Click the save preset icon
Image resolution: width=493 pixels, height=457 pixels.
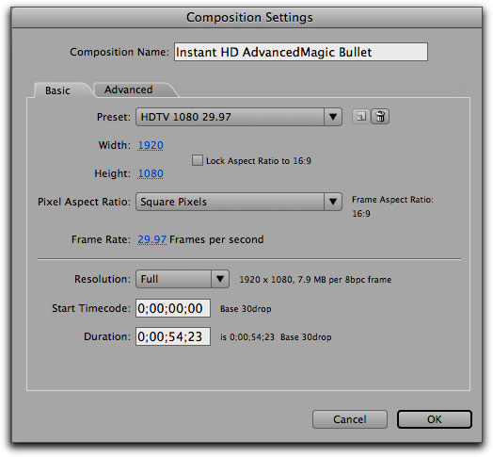click(360, 117)
